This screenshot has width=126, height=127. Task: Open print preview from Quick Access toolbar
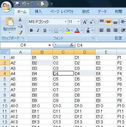[43, 4]
